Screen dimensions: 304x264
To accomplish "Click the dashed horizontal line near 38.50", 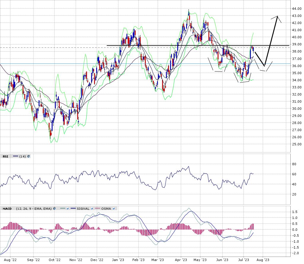I will 59,47.
